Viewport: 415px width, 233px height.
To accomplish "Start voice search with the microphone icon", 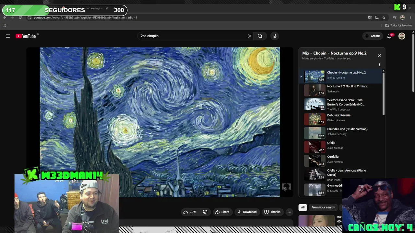I will point(275,36).
